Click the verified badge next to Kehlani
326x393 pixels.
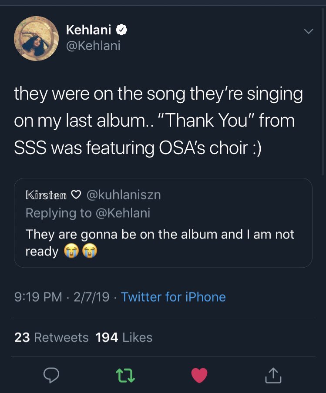121,30
